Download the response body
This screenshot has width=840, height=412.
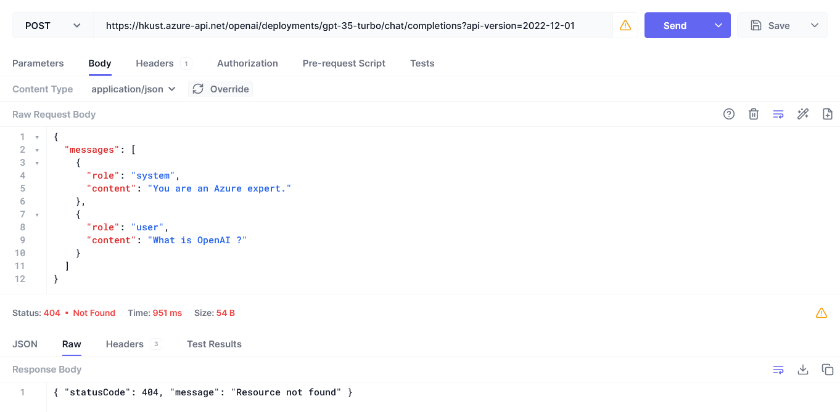[x=802, y=369]
